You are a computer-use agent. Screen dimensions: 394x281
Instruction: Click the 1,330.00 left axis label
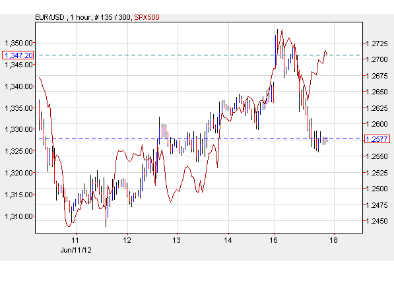[x=19, y=129]
